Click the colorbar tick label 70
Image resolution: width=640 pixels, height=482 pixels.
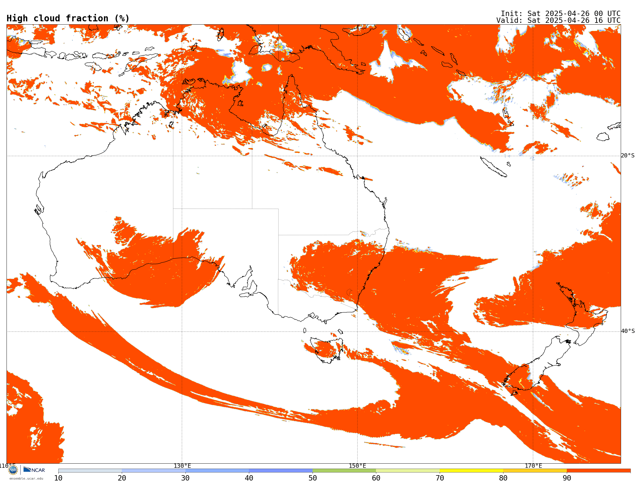click(x=440, y=478)
